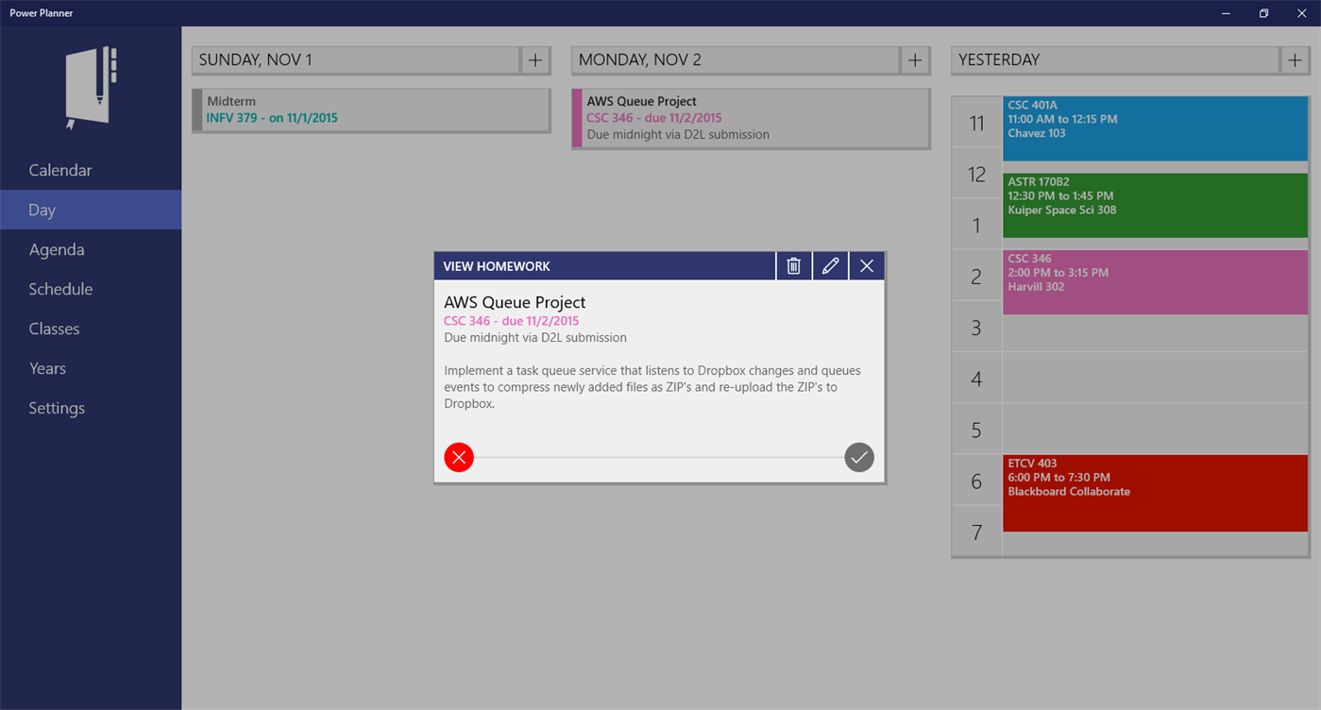Edit AWS Queue Project via the pencil icon
Viewport: 1321px width, 710px height.
click(x=830, y=265)
